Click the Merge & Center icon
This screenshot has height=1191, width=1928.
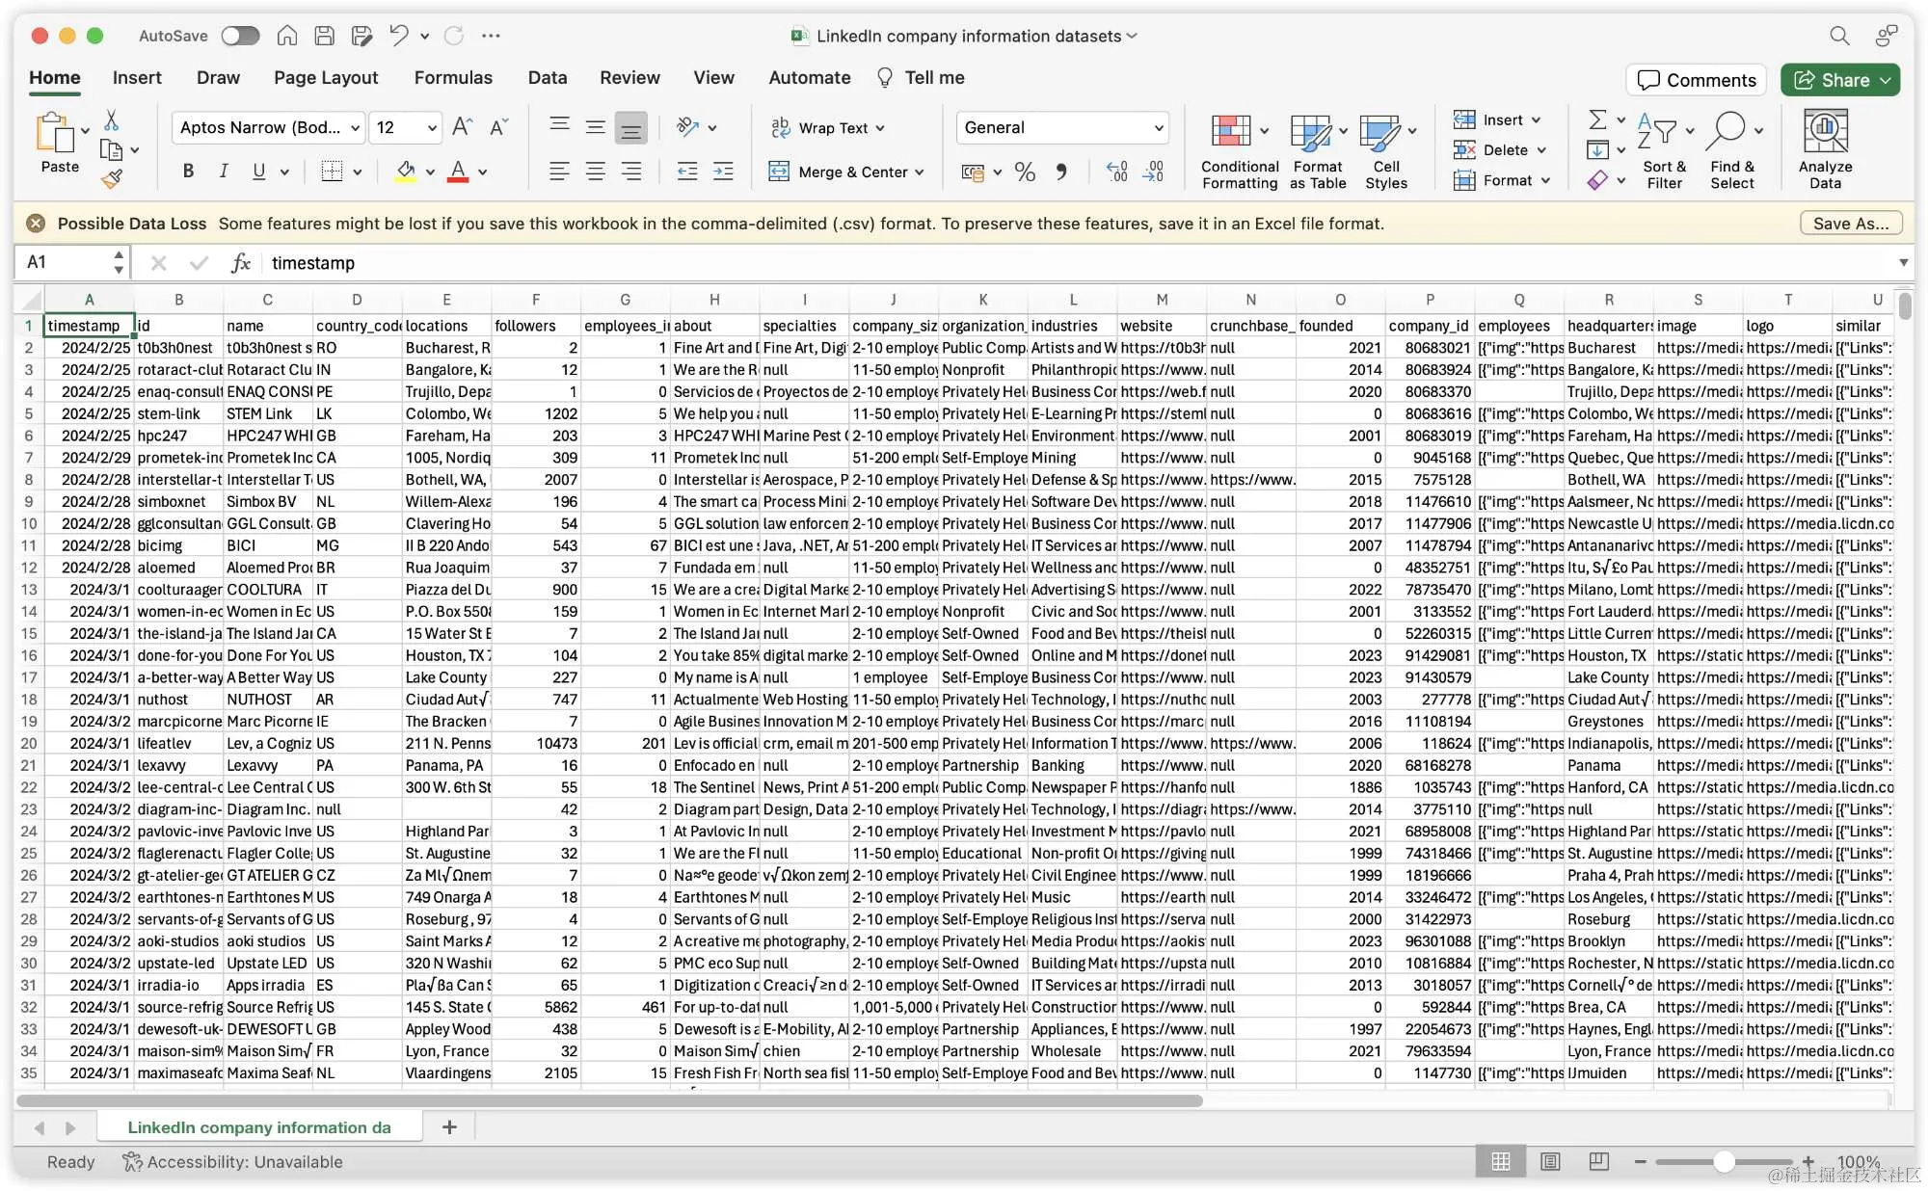pyautogui.click(x=779, y=172)
